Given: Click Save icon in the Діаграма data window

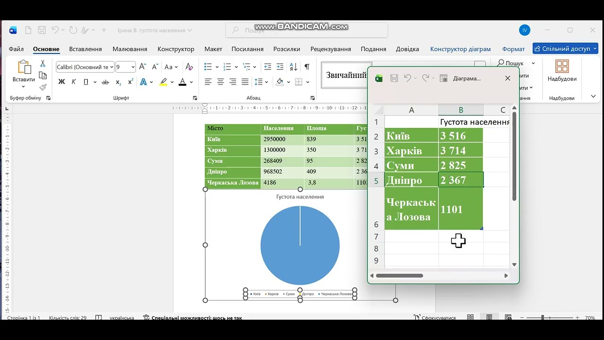Looking at the screenshot, I should (x=394, y=78).
